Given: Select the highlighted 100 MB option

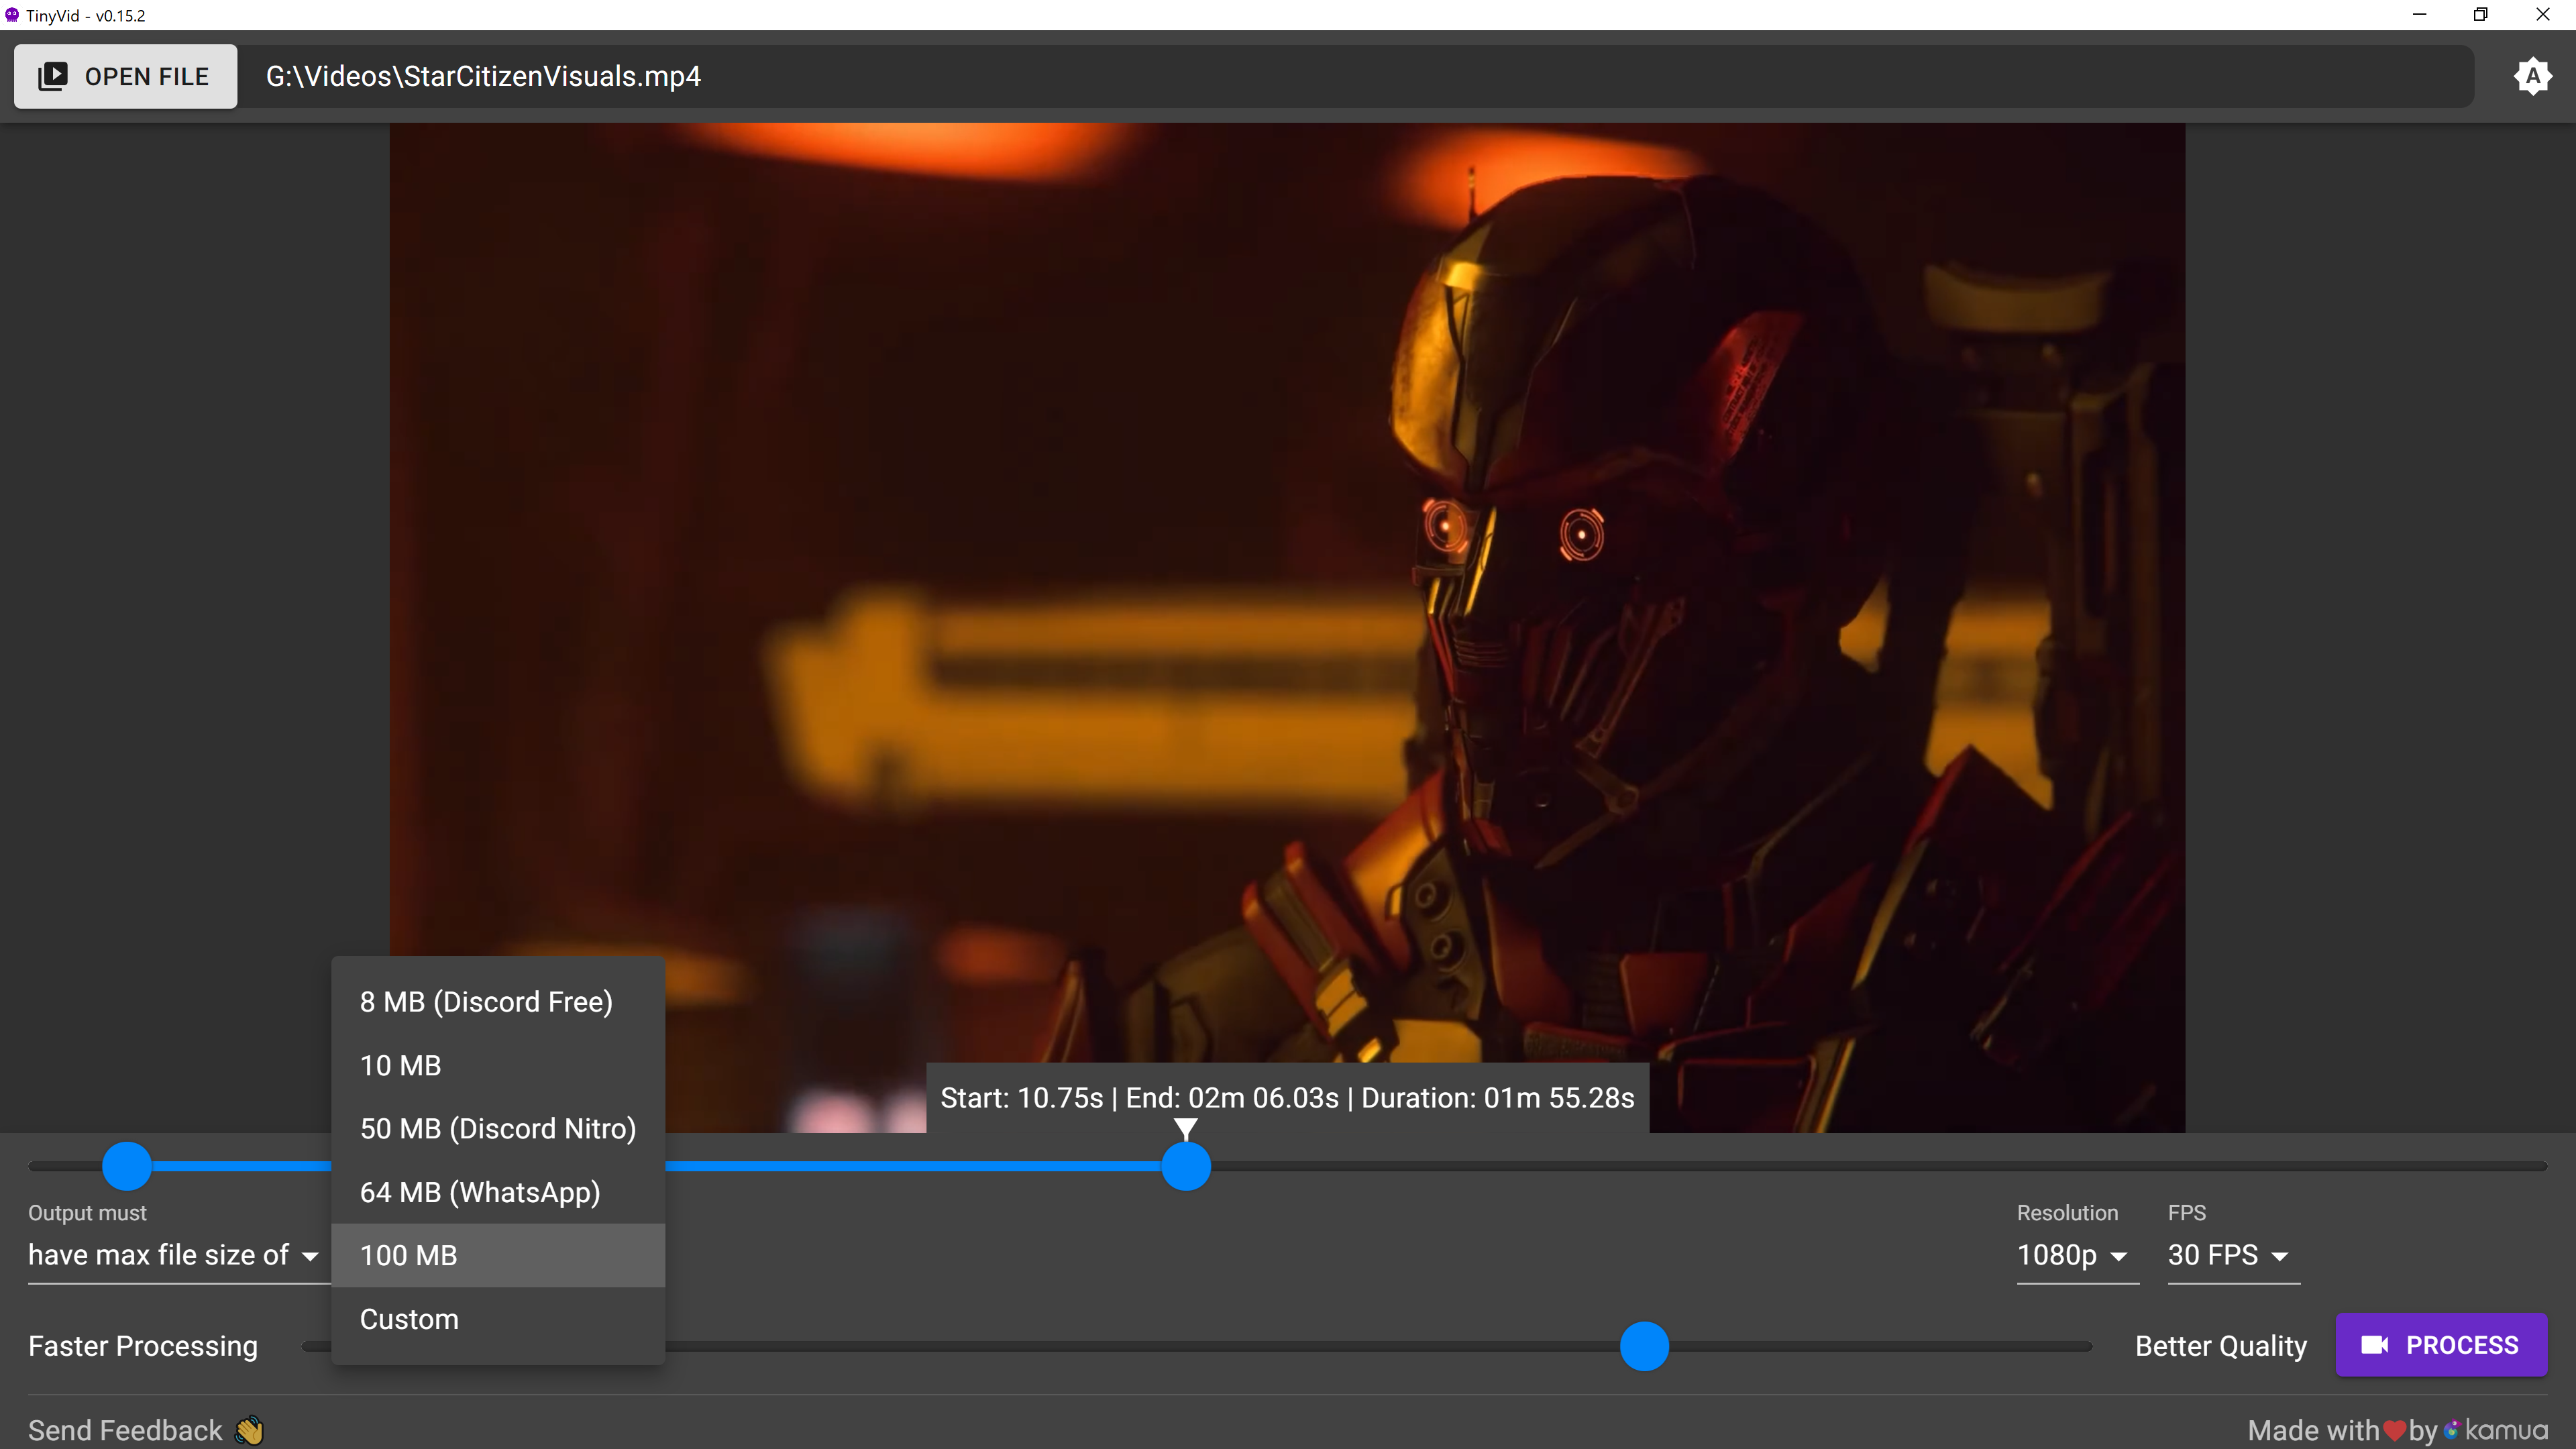Looking at the screenshot, I should tap(408, 1255).
